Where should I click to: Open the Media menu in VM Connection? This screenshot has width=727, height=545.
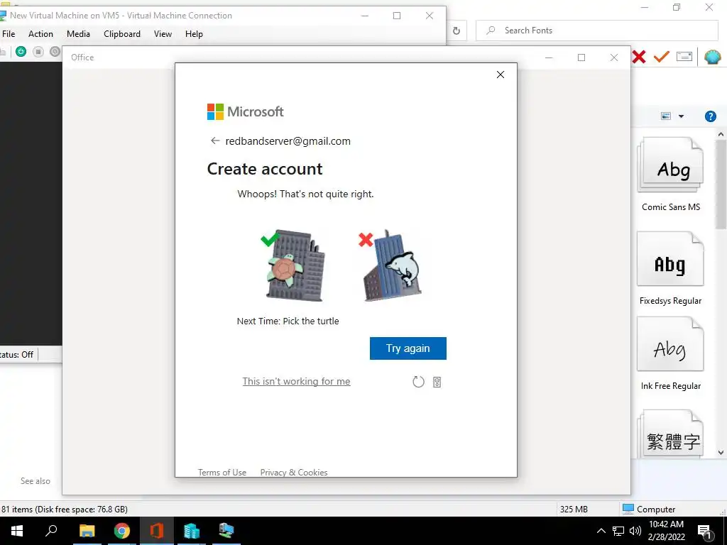(78, 34)
